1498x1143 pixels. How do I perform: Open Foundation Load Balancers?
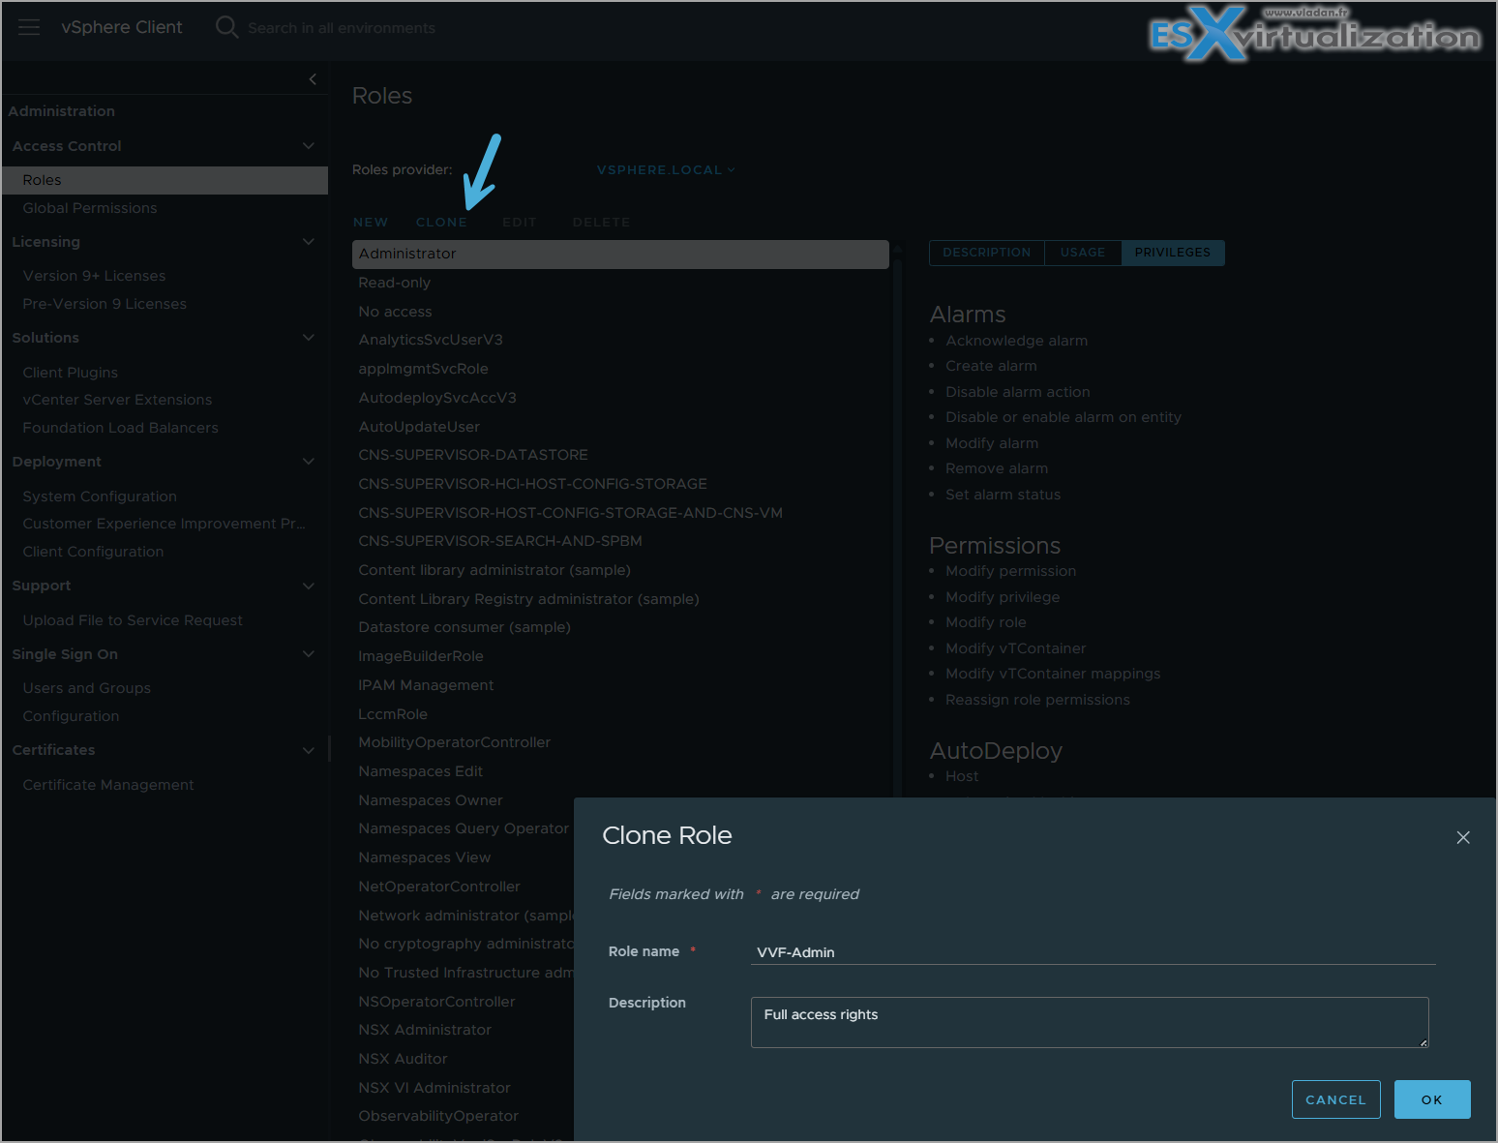point(121,428)
